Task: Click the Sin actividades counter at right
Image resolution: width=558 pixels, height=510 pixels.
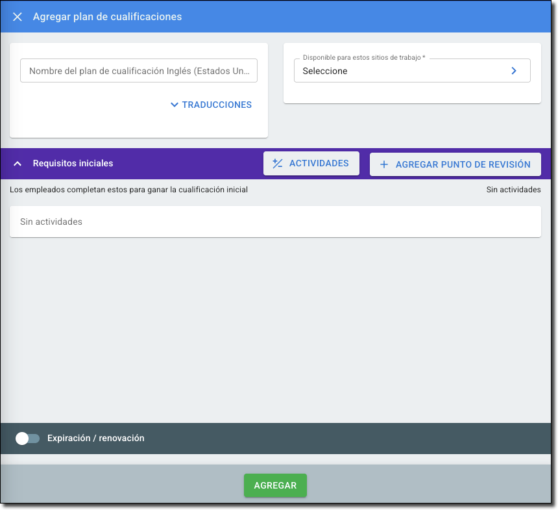Action: pos(513,190)
